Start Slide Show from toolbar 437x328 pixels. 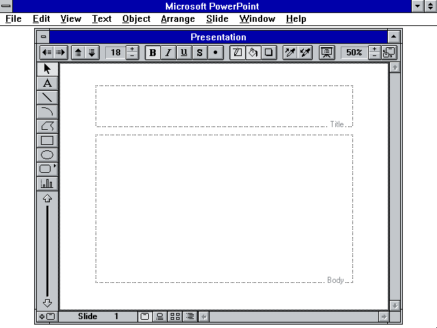(x=326, y=53)
